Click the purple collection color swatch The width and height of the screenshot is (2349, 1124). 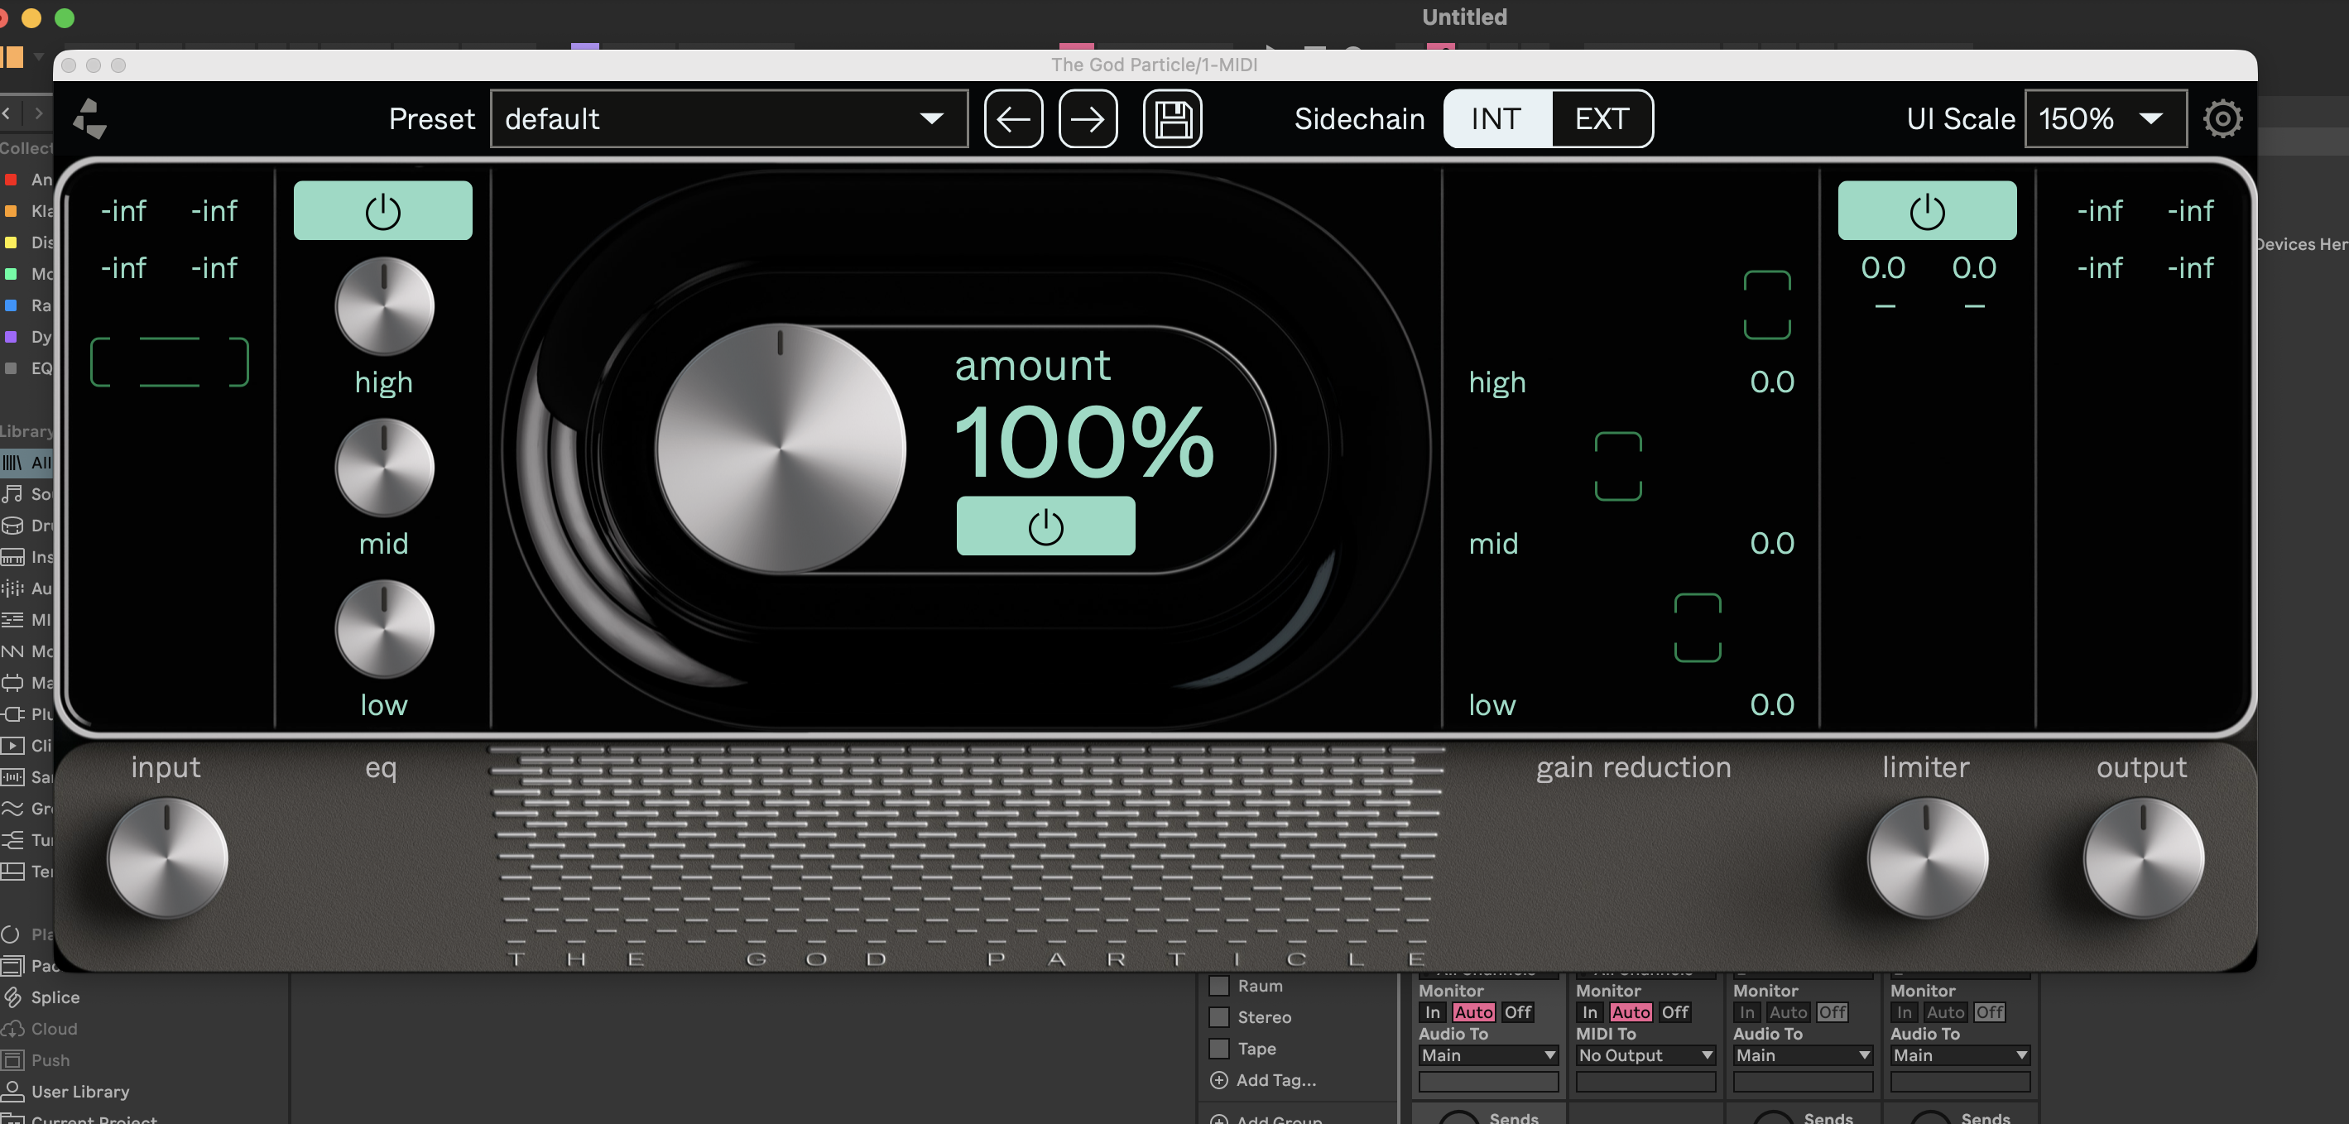pos(11,336)
